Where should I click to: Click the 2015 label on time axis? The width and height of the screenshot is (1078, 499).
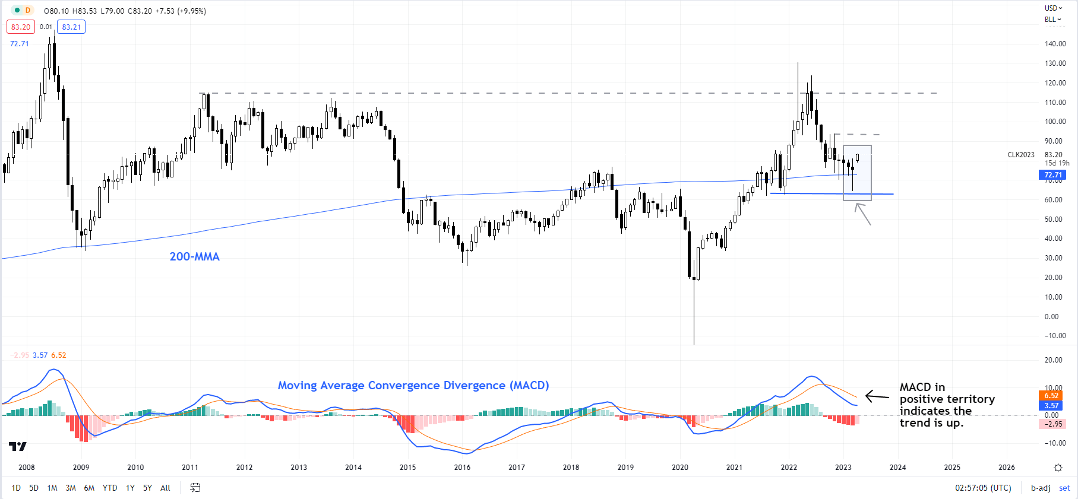[x=408, y=468]
